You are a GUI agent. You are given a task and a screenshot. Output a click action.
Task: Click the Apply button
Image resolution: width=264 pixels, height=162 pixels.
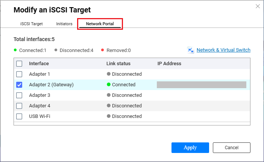[x=190, y=148]
